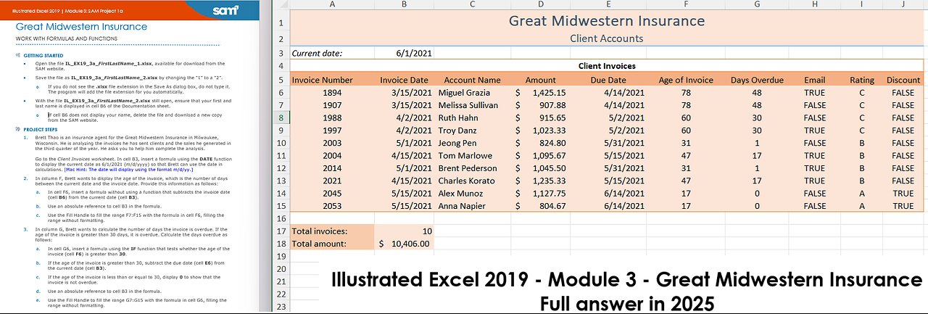Select column H header

click(x=814, y=4)
